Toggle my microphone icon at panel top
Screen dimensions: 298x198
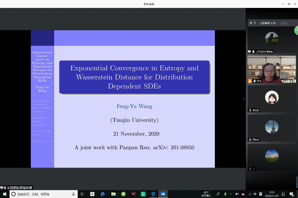point(255,23)
